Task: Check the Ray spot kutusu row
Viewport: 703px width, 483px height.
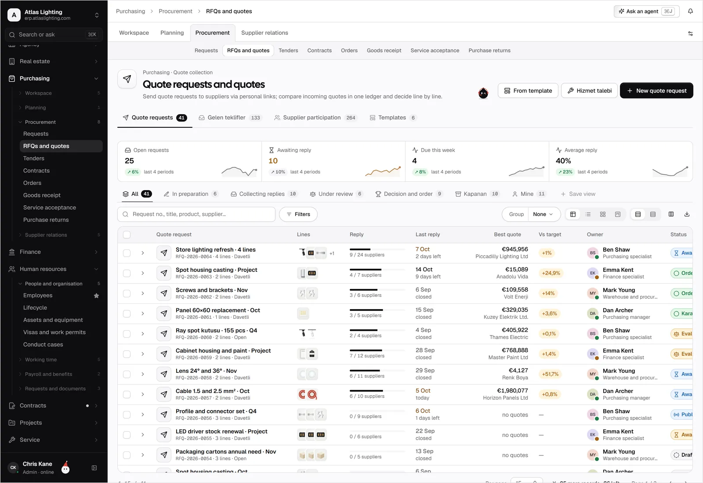Action: (x=127, y=334)
